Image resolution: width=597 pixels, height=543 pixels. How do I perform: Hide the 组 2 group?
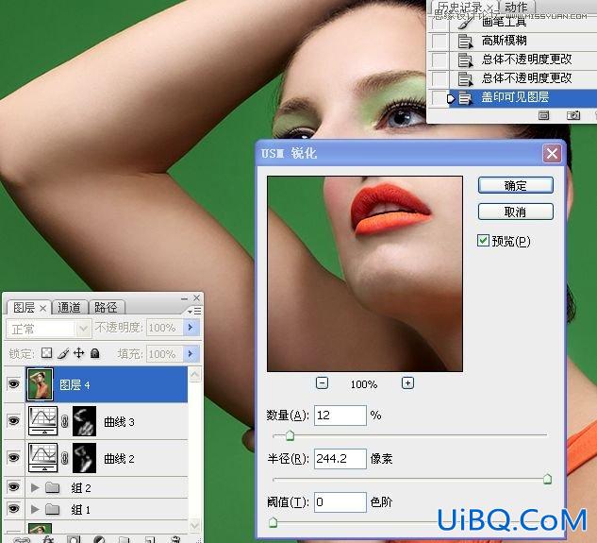tap(14, 487)
